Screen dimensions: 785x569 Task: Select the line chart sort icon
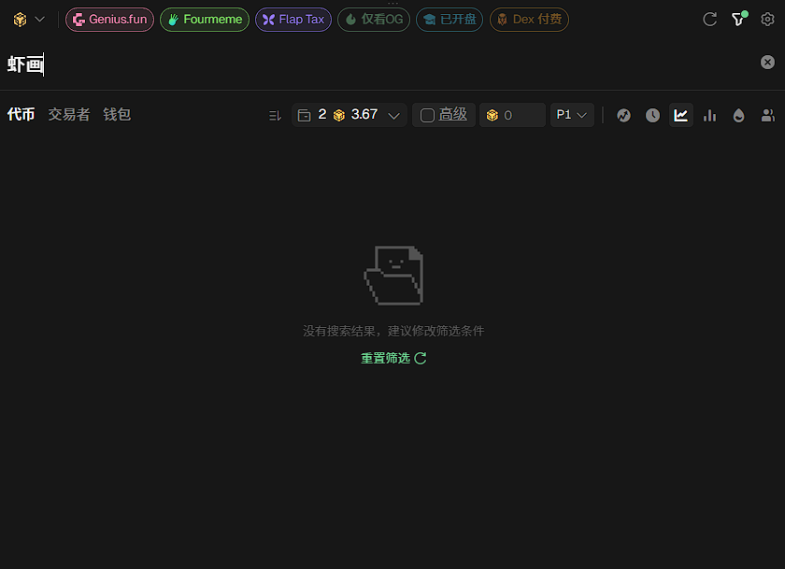pos(681,115)
